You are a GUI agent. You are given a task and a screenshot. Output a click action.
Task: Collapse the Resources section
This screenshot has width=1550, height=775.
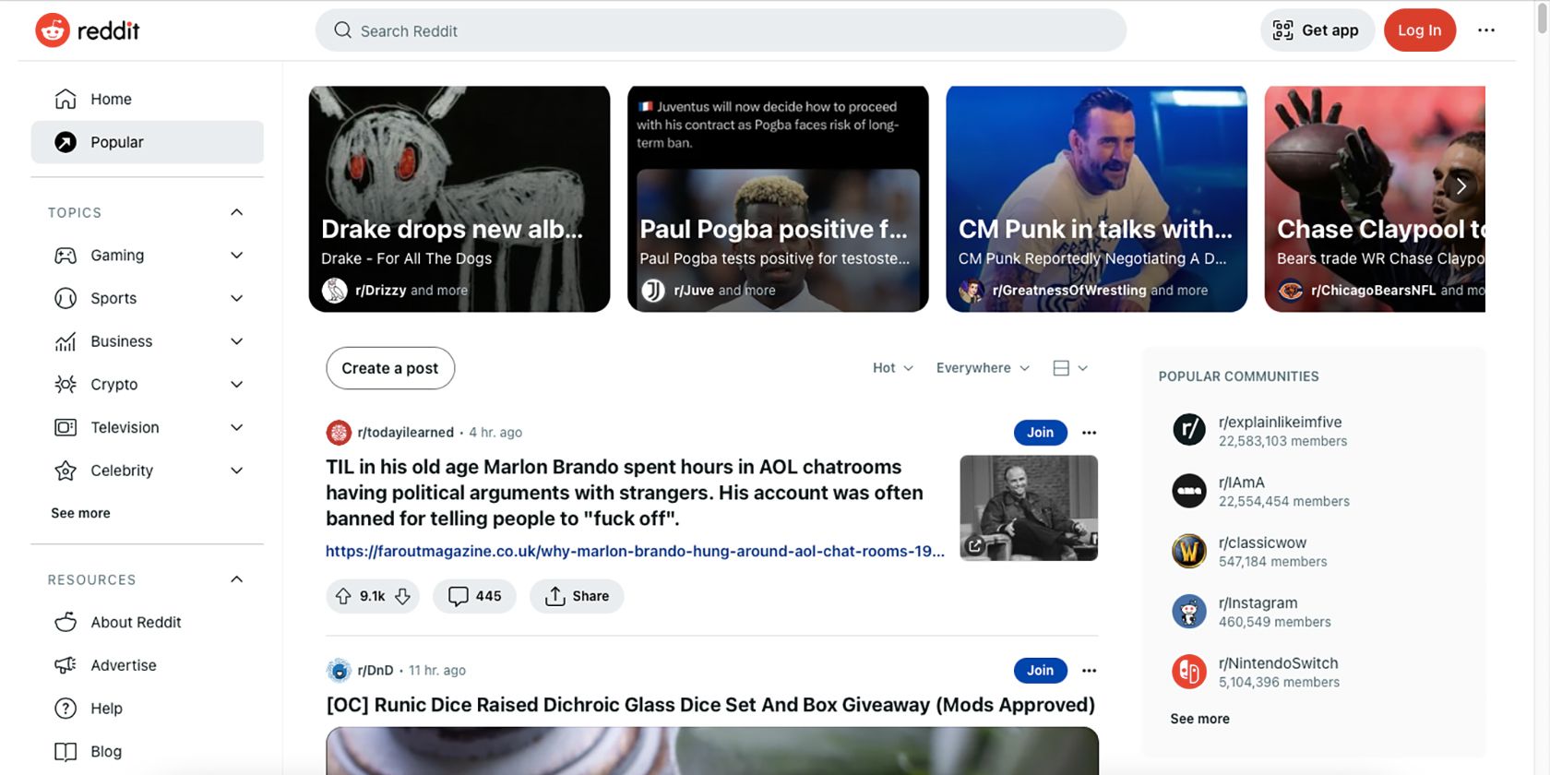pyautogui.click(x=237, y=579)
